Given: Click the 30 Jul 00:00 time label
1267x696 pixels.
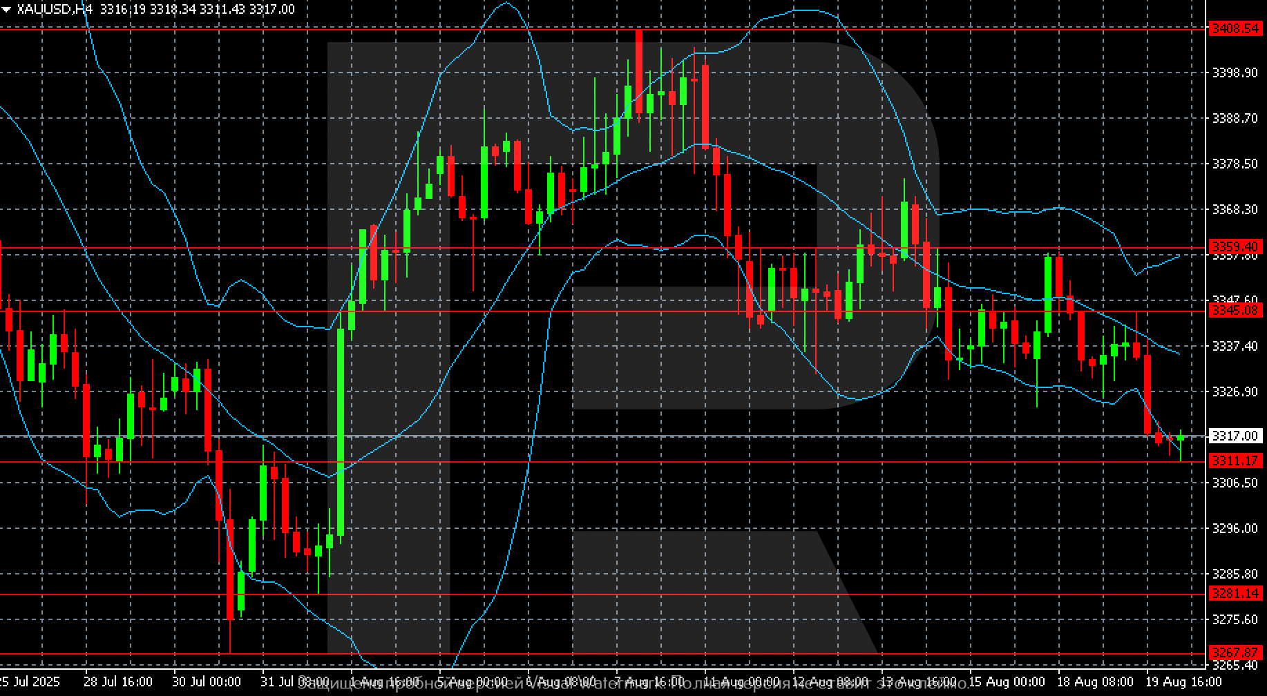Looking at the screenshot, I should click(x=207, y=682).
